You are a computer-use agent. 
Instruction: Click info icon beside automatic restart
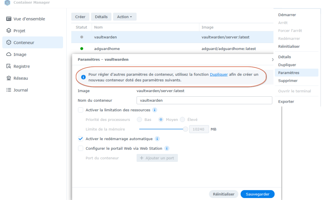pos(157,139)
